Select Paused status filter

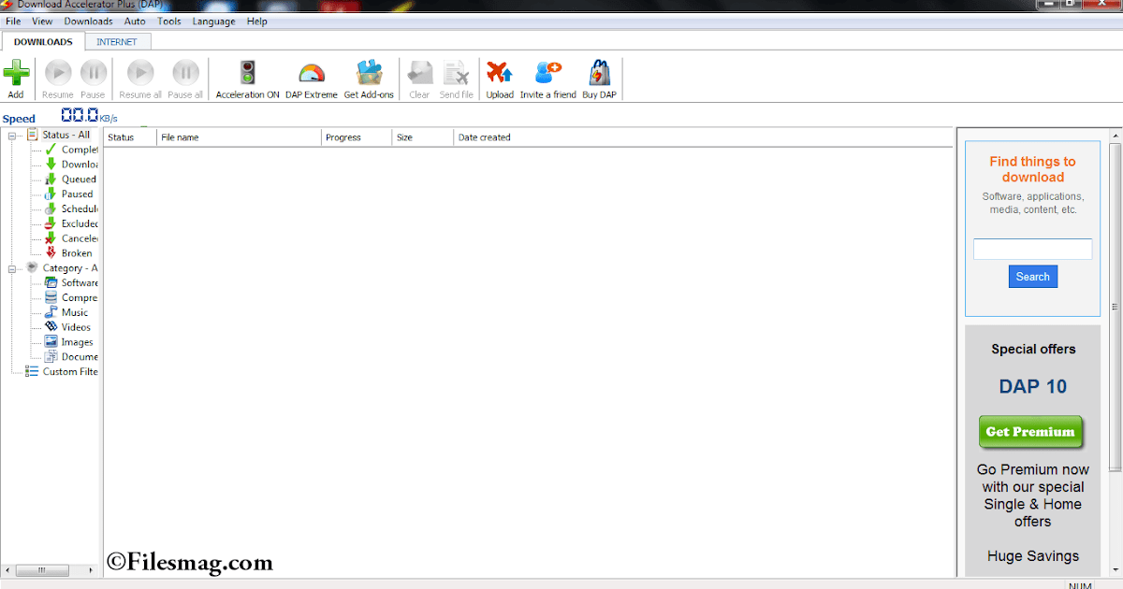tap(69, 194)
